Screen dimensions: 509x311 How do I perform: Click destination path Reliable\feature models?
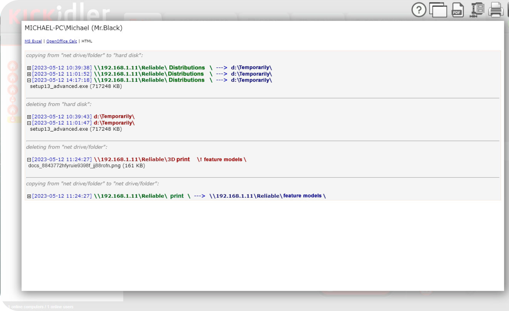coord(268,196)
